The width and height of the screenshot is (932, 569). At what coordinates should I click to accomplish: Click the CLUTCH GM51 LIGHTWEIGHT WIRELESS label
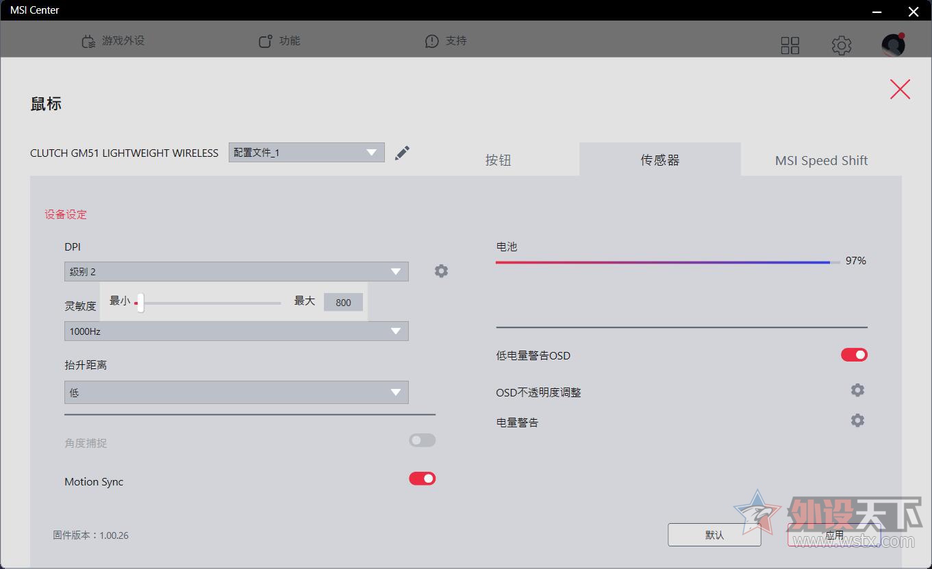(x=124, y=153)
